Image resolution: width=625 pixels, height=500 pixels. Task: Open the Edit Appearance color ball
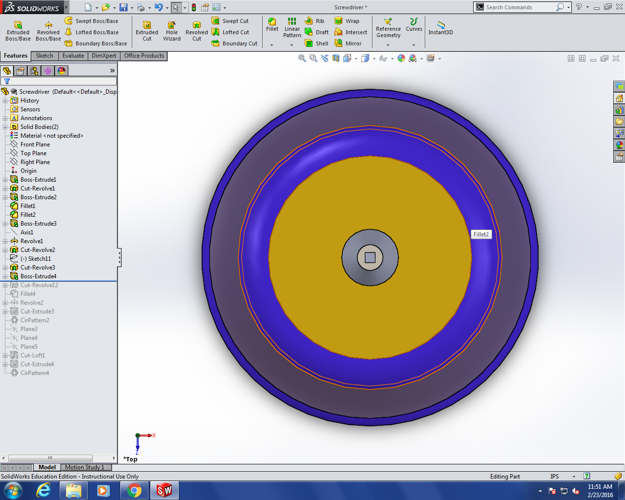coord(401,59)
